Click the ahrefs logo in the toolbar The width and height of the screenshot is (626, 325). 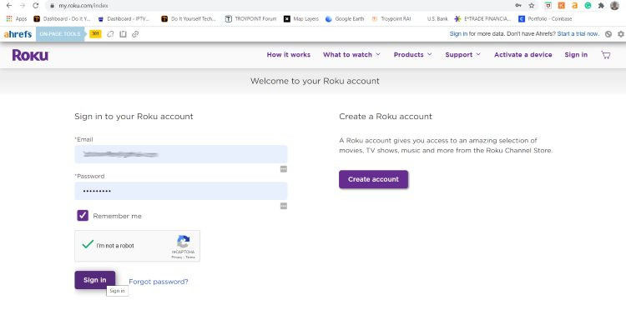click(x=18, y=34)
